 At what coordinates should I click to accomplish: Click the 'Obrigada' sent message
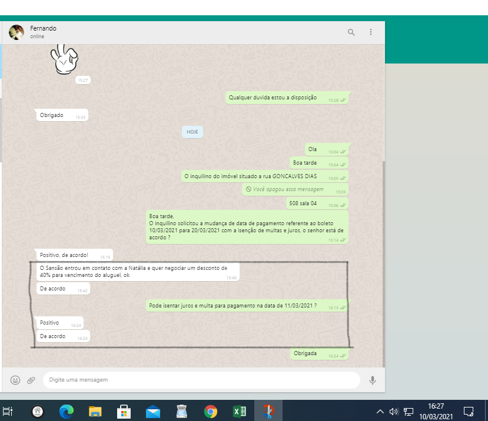[306, 353]
